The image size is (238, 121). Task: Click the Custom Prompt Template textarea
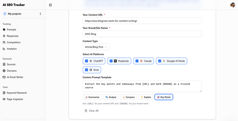[142, 86]
